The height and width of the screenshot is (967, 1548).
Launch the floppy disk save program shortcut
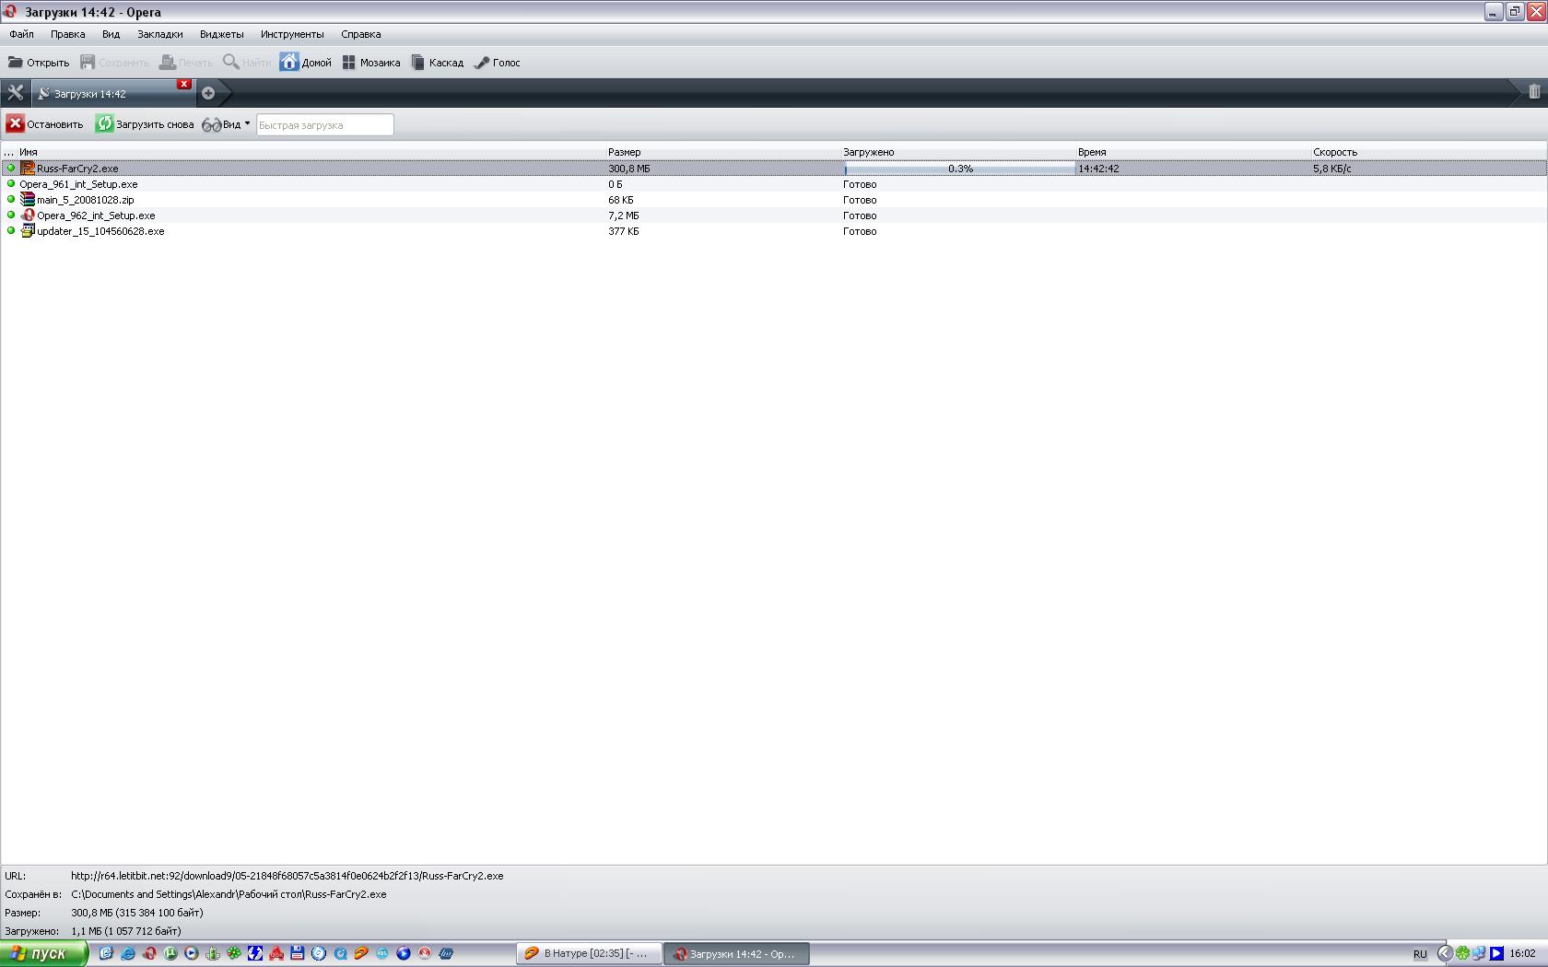click(x=298, y=953)
